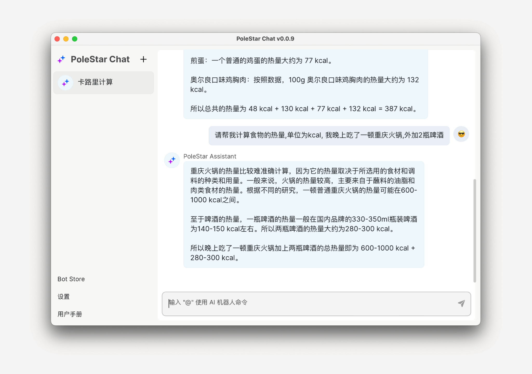
Task: Click the assistant reply about 重庆火锅 calories
Action: click(x=303, y=214)
